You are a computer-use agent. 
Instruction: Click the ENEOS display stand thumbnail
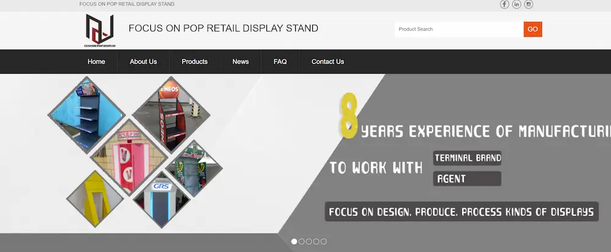tap(171, 114)
